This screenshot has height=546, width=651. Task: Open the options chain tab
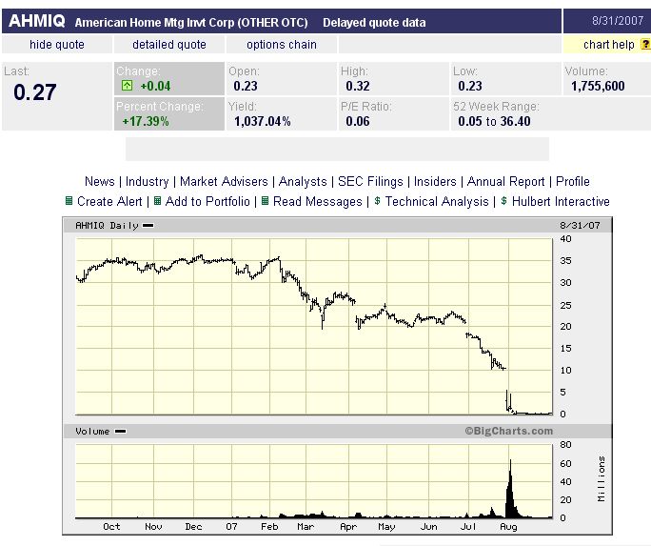point(282,45)
